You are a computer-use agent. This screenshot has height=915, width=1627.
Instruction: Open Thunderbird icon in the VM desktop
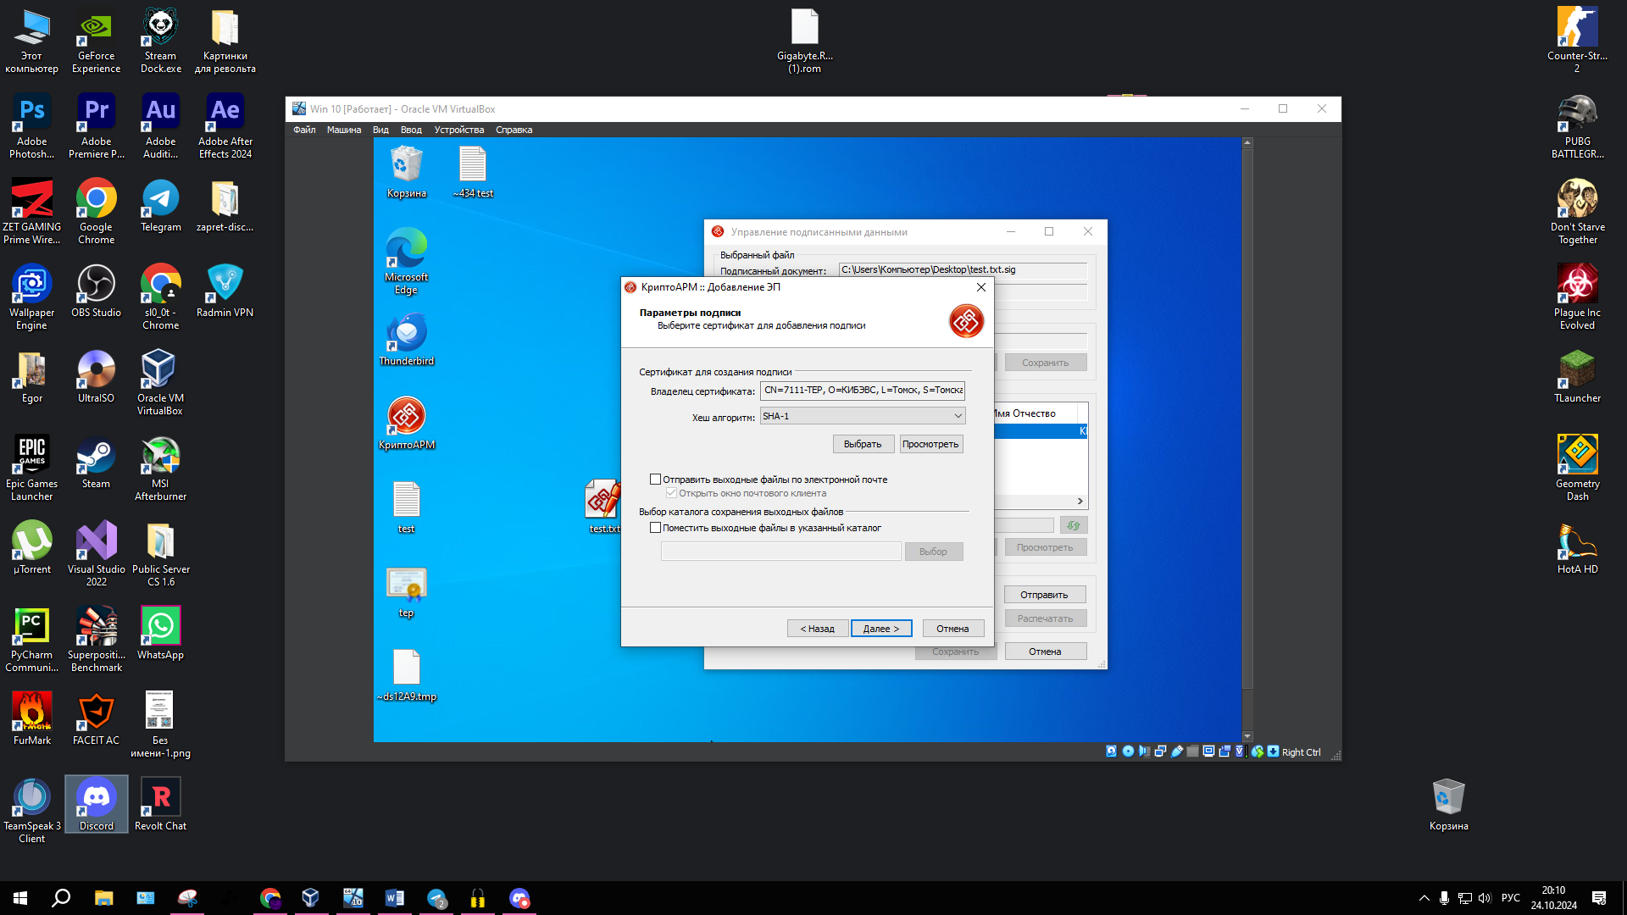click(407, 339)
